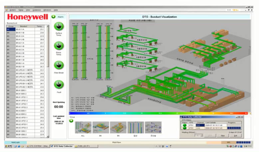This screenshot has width=259, height=152.
Task: Switch to DTS Data Collector taskbar button
Action: pos(62,146)
